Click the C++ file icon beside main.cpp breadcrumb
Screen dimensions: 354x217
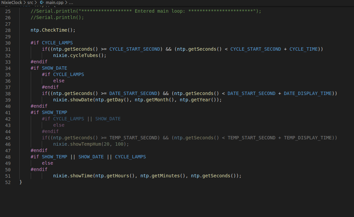(x=42, y=2)
